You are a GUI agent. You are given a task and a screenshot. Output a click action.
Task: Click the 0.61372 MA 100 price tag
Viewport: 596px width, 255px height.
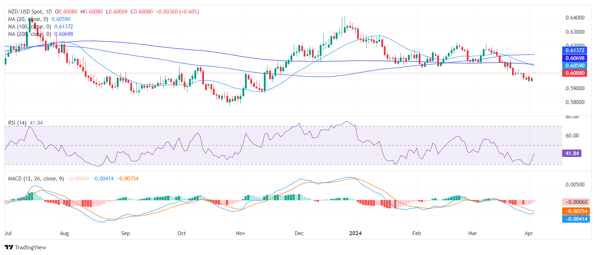[x=575, y=50]
